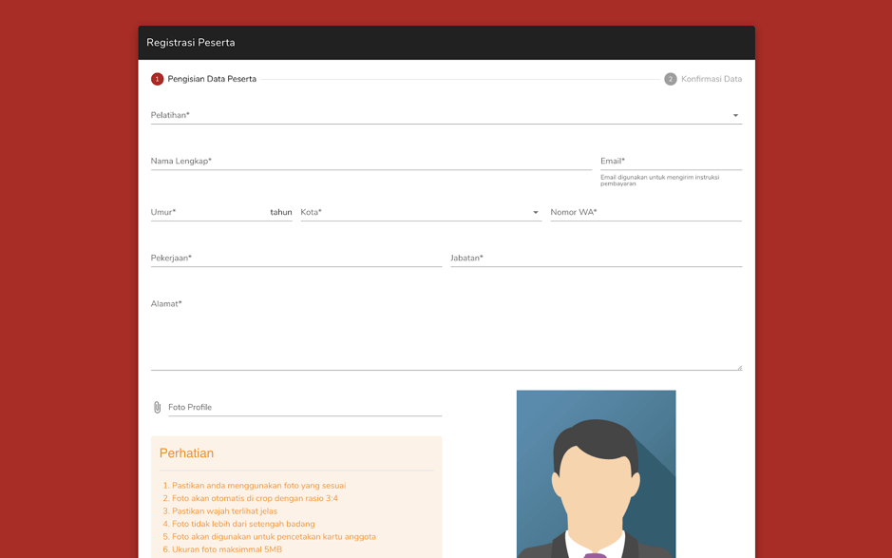The width and height of the screenshot is (892, 558).
Task: Open the Pelatihan dropdown arrow
Action: click(735, 116)
